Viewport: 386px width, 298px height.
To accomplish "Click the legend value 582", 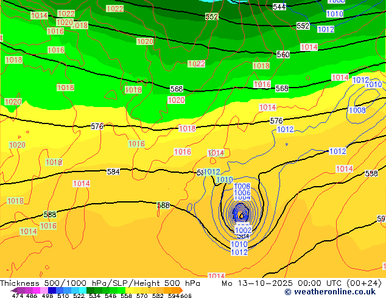I will pyautogui.click(x=158, y=296).
